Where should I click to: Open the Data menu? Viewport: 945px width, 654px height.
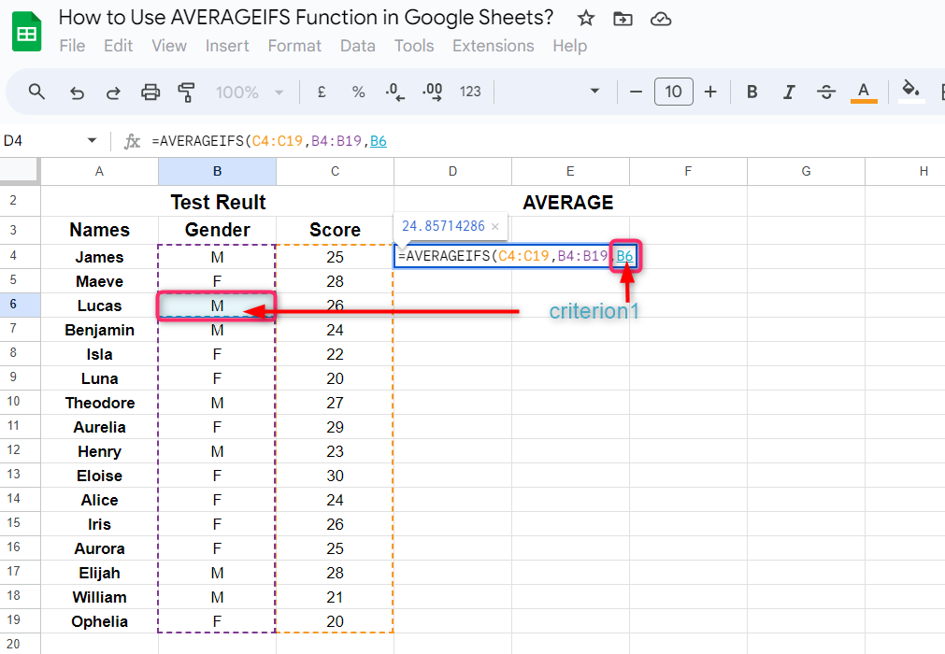(358, 46)
